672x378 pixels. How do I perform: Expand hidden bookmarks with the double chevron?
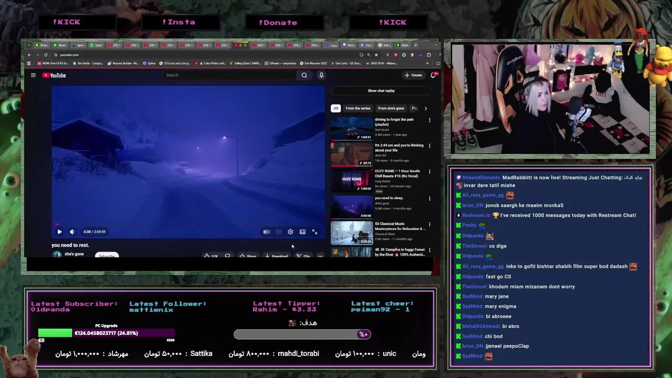tap(427, 63)
